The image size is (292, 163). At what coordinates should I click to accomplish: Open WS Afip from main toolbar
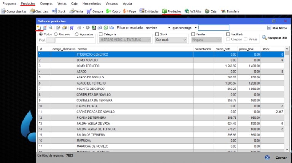tap(193, 11)
